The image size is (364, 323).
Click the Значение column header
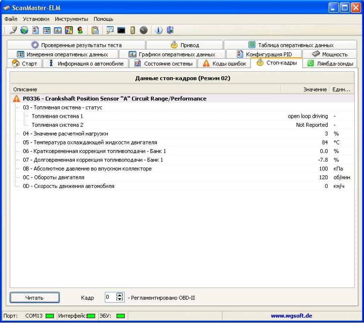coord(305,89)
